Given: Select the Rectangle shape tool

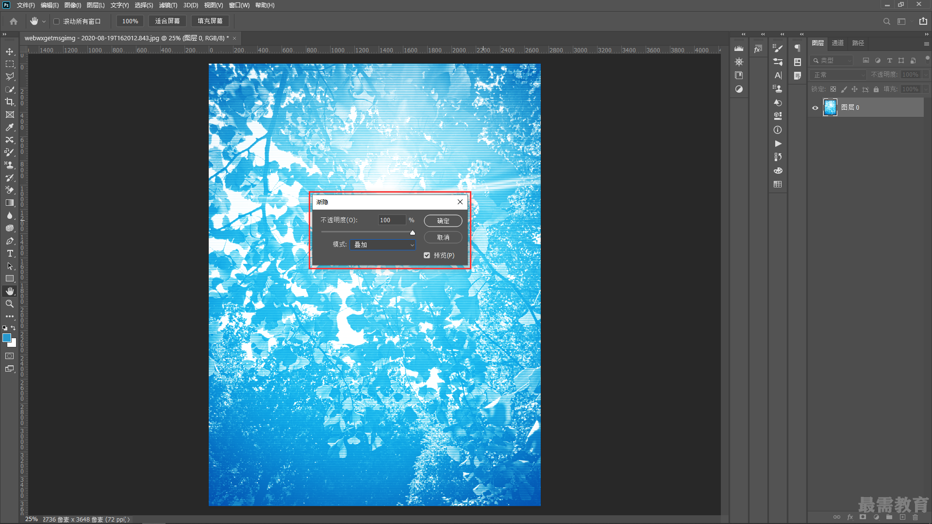Looking at the screenshot, I should 10,278.
